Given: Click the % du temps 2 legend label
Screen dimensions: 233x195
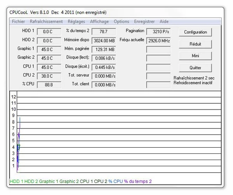Looking at the screenshot, I should [138, 181].
